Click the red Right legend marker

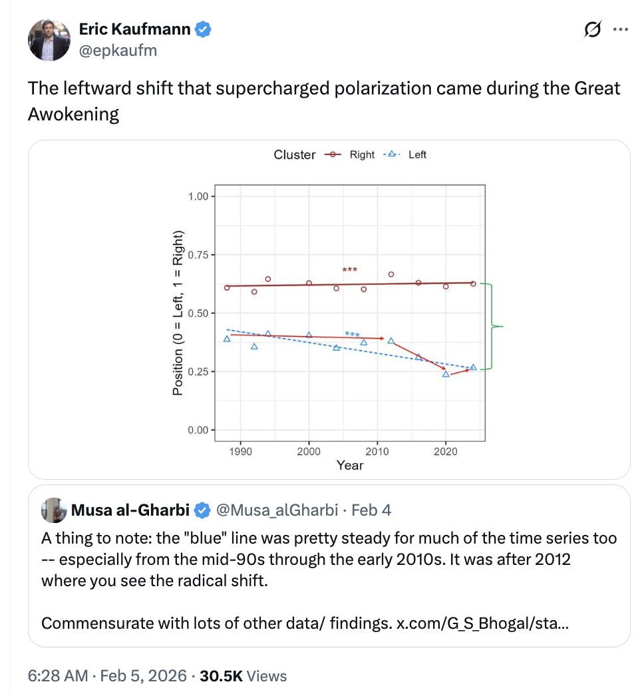(x=332, y=155)
